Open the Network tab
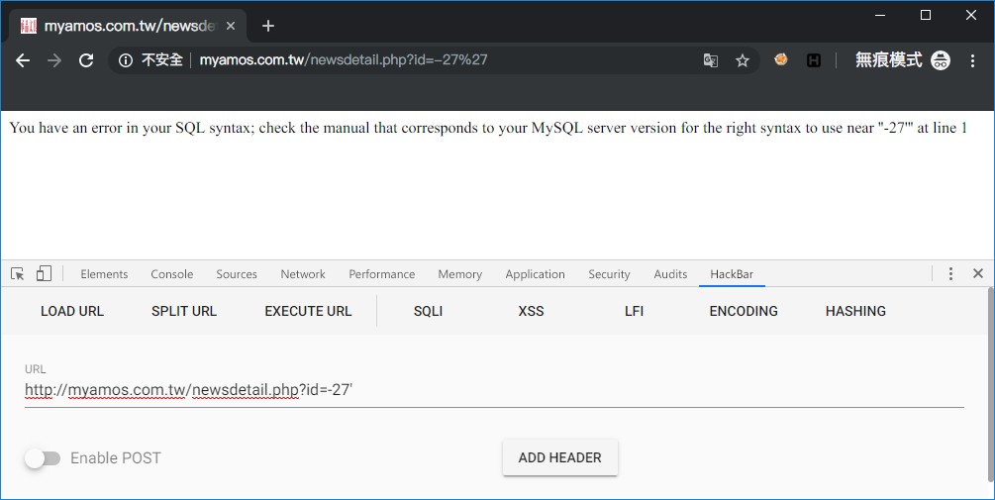Image resolution: width=995 pixels, height=500 pixels. tap(303, 274)
